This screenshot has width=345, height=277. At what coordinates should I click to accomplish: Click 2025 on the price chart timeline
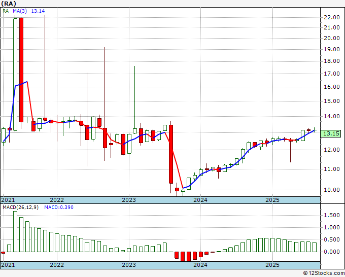click(272, 200)
